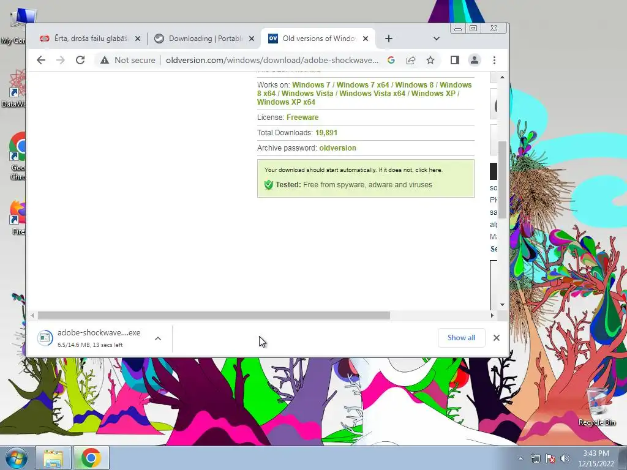Image resolution: width=627 pixels, height=470 pixels.
Task: Expand the tab search dropdown arrow
Action: click(x=436, y=39)
